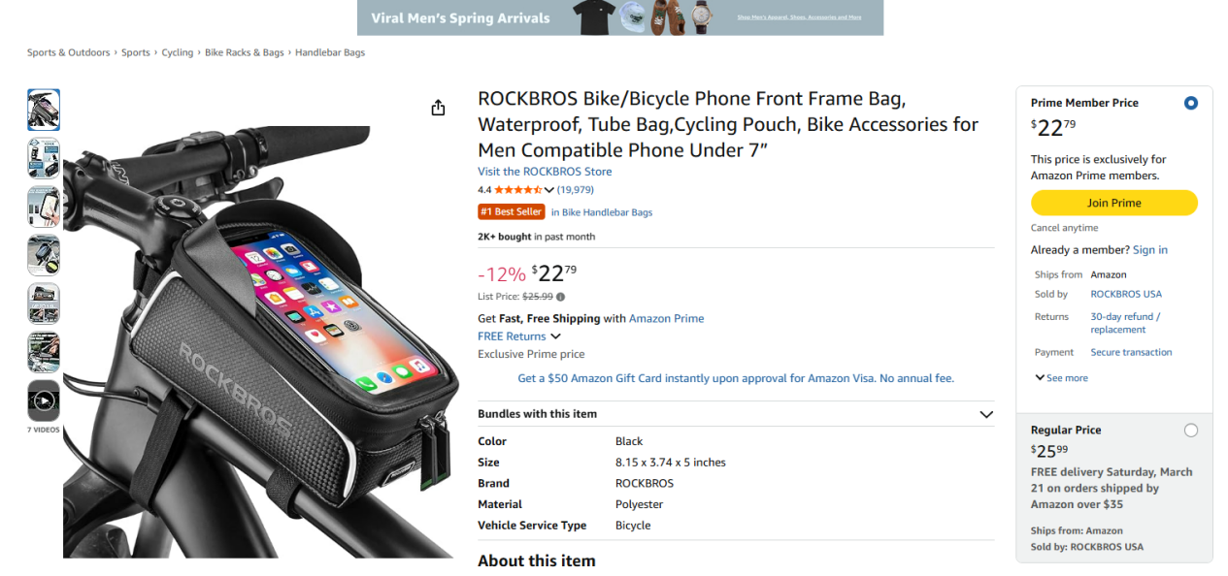Play the product videos thumbnail
The image size is (1228, 576).
(44, 400)
